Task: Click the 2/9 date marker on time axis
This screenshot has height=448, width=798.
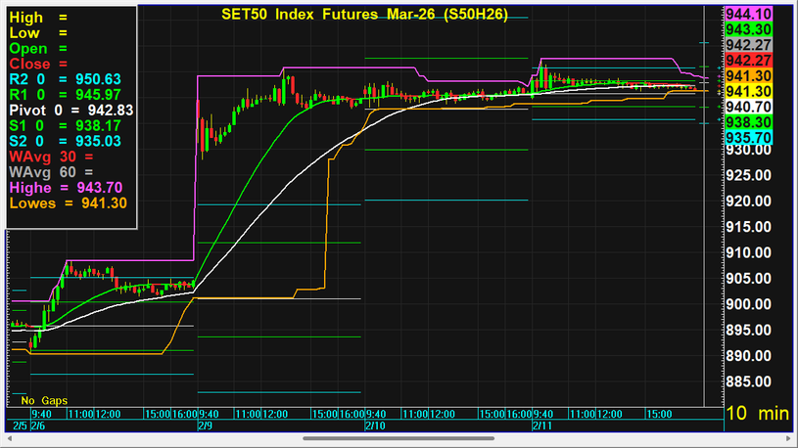Action: click(205, 426)
